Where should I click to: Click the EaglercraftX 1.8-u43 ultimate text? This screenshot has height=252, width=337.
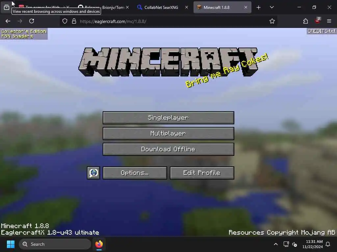[x=50, y=233]
